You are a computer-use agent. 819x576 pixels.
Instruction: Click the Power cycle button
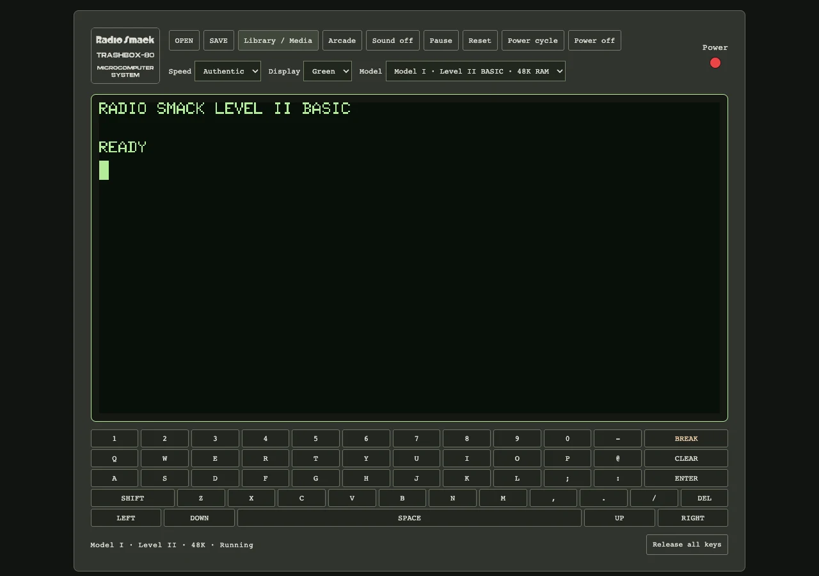coord(533,40)
